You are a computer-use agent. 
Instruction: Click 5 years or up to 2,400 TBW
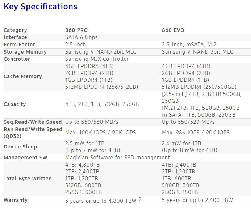tap(197, 200)
